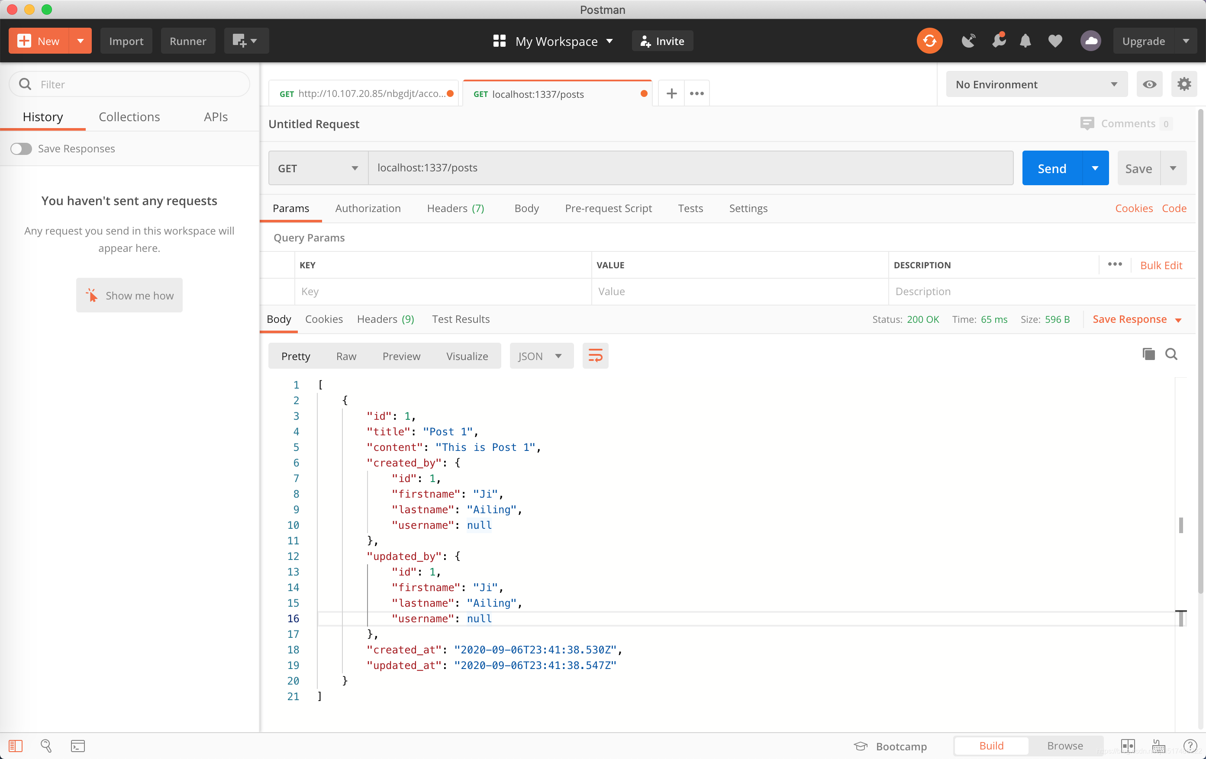
Task: Open the GET method dropdown
Action: (x=318, y=168)
